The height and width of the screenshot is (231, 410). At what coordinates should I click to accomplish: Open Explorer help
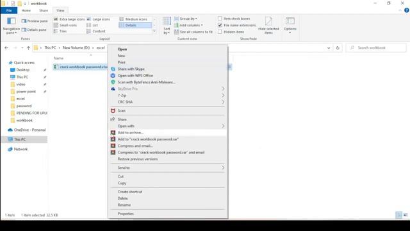pyautogui.click(x=406, y=10)
